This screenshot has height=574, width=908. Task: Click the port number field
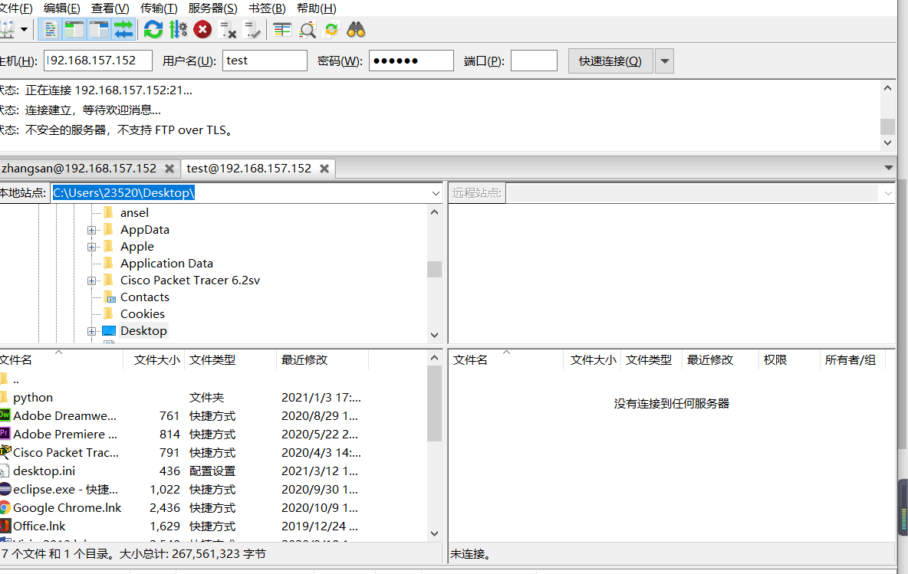[534, 61]
